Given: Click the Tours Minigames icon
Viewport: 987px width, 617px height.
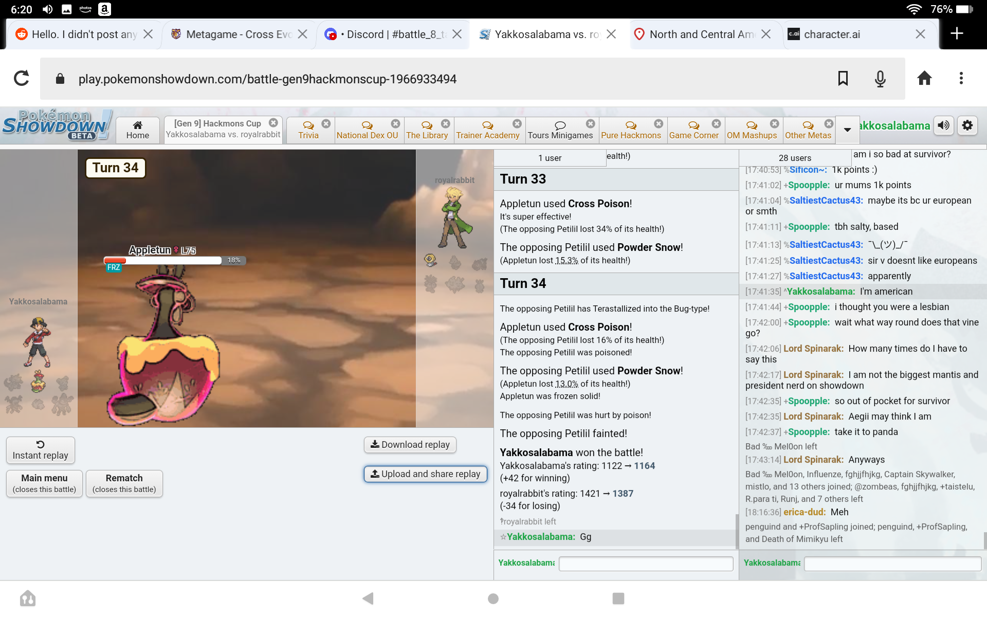Looking at the screenshot, I should (x=561, y=126).
